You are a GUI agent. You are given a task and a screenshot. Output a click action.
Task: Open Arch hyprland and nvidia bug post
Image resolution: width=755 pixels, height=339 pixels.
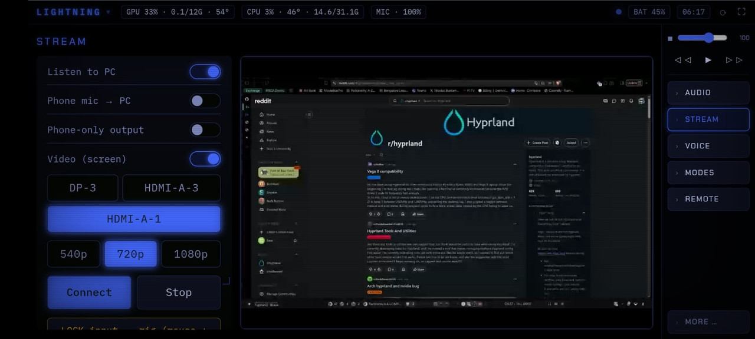pos(392,285)
